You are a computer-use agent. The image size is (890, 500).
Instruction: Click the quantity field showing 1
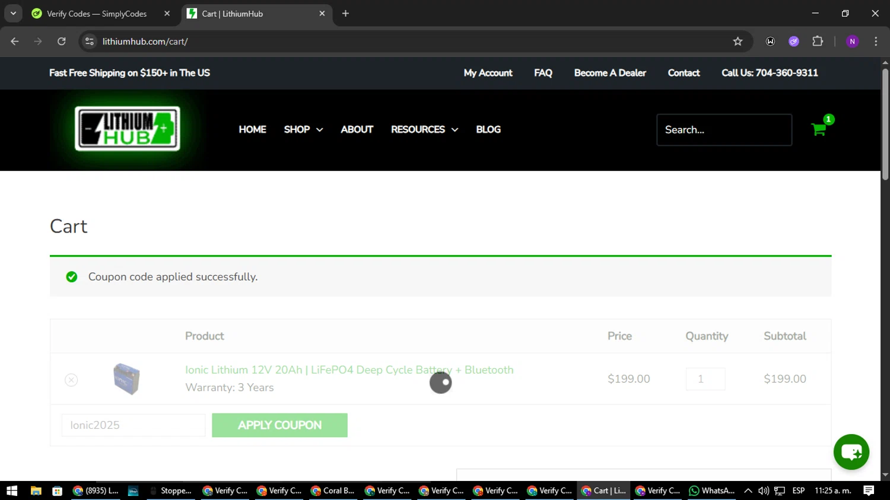tap(705, 379)
